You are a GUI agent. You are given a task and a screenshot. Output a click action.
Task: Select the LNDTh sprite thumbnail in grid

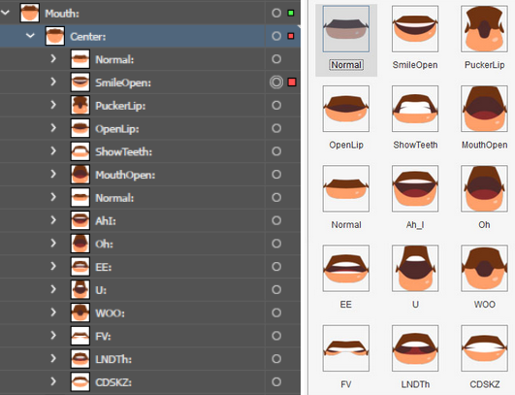coord(415,348)
